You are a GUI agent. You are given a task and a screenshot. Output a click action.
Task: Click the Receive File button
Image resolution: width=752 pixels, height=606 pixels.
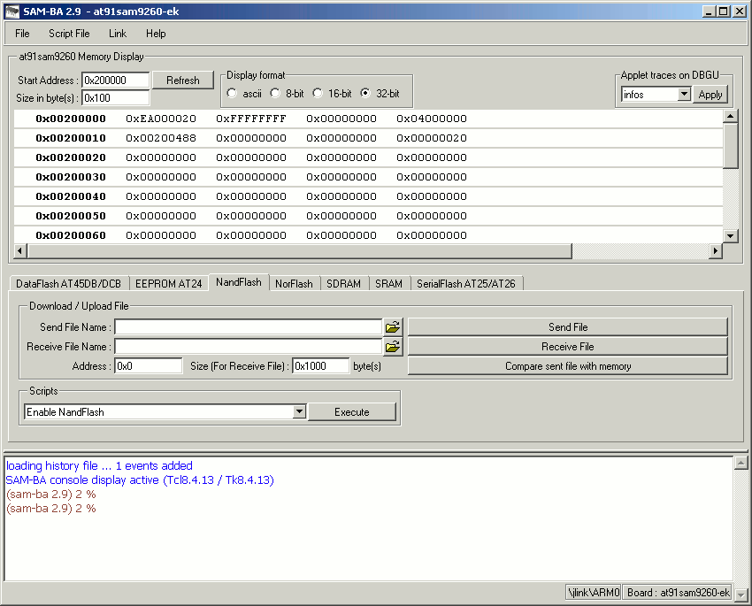tap(568, 346)
